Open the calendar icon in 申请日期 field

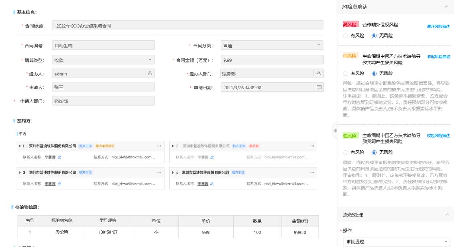pyautogui.click(x=319, y=88)
